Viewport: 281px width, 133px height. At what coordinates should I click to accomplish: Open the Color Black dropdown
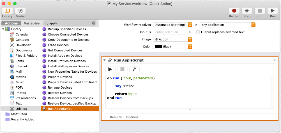pos(173,47)
